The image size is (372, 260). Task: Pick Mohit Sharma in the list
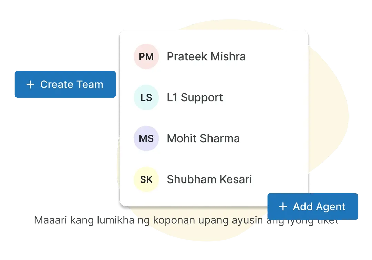click(x=203, y=138)
